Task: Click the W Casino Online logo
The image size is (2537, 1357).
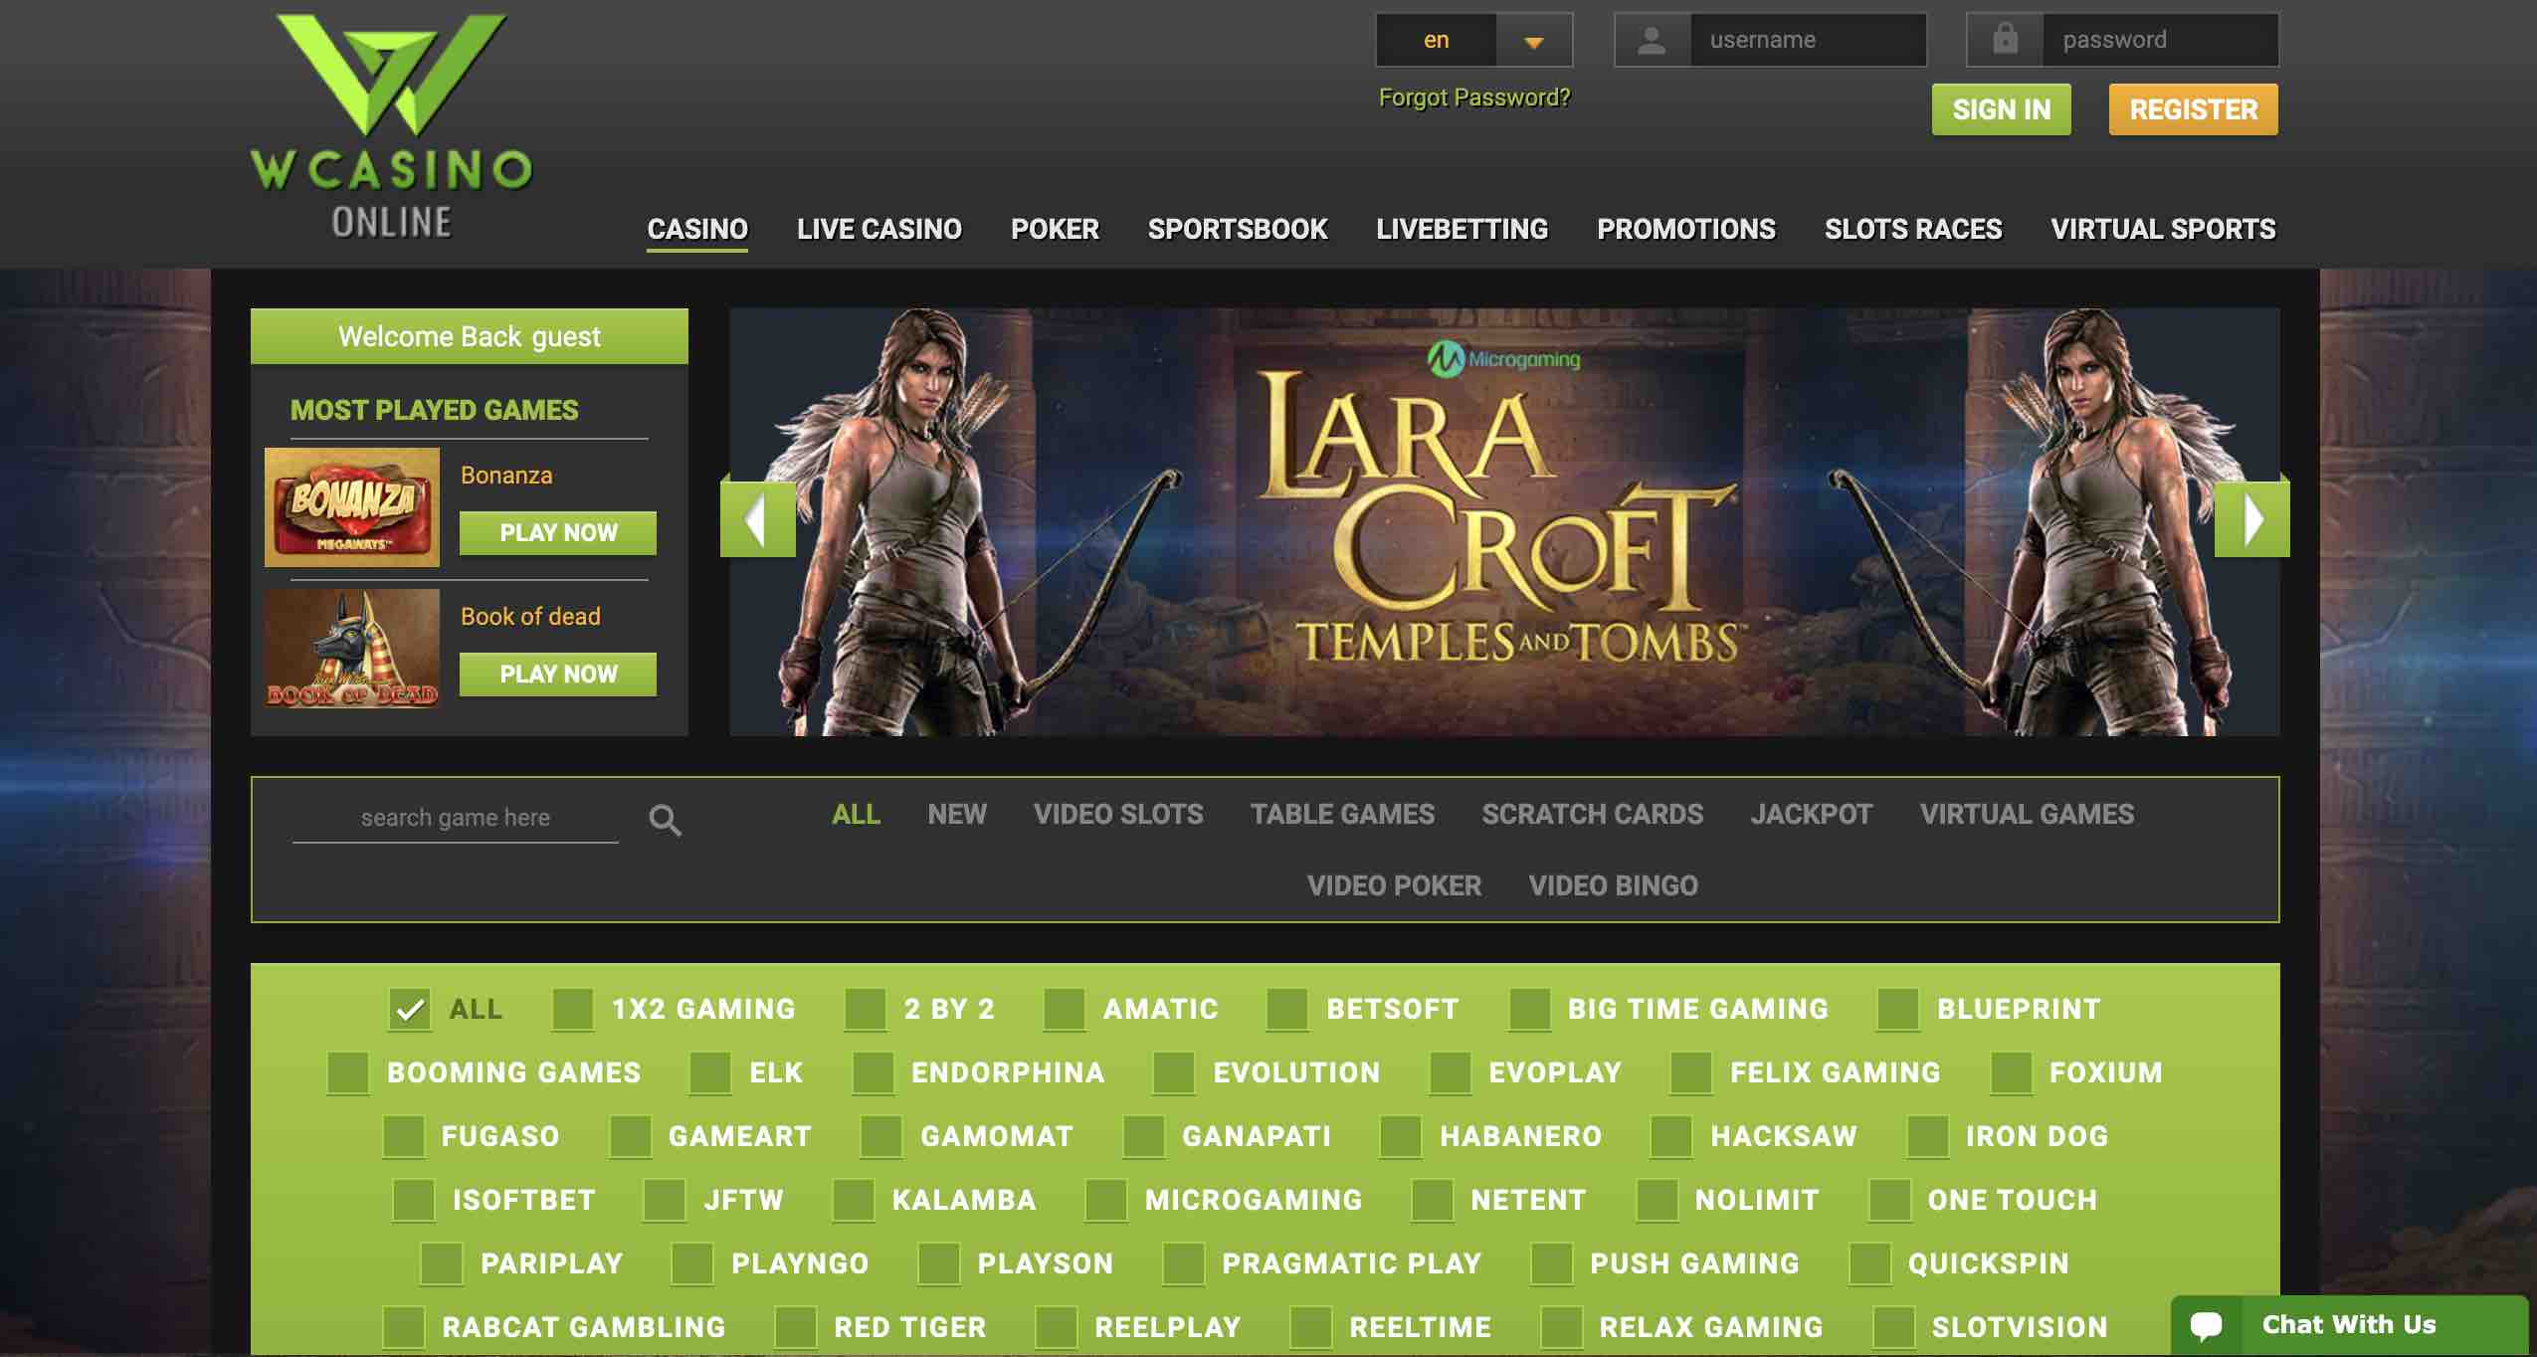Action: point(391,126)
